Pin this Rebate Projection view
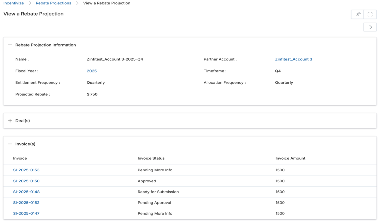379x222 pixels. tap(358, 14)
